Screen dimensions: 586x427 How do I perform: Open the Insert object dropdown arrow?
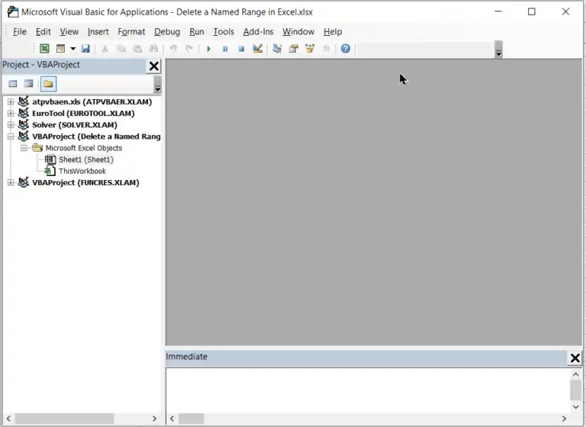(73, 49)
